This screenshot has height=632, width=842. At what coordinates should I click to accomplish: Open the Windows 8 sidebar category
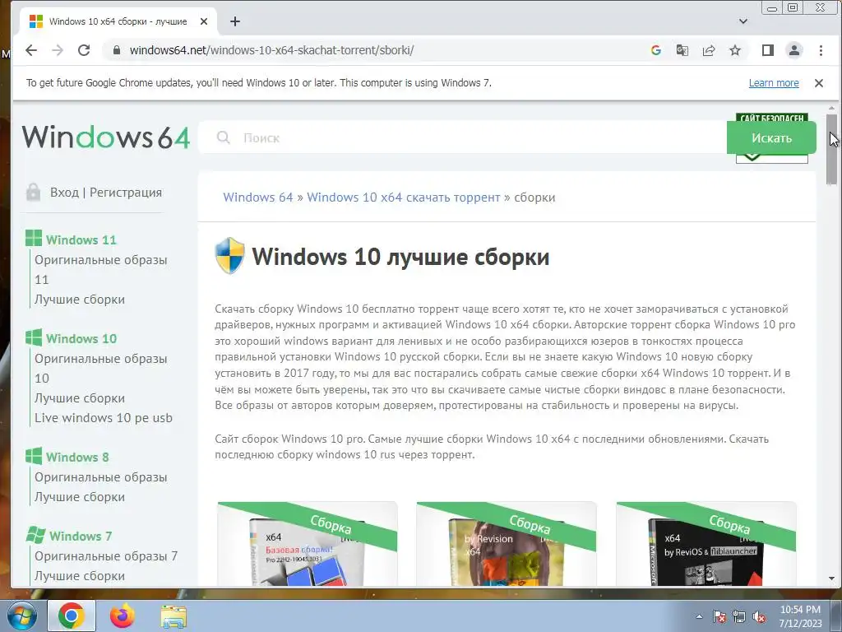pyautogui.click(x=77, y=458)
